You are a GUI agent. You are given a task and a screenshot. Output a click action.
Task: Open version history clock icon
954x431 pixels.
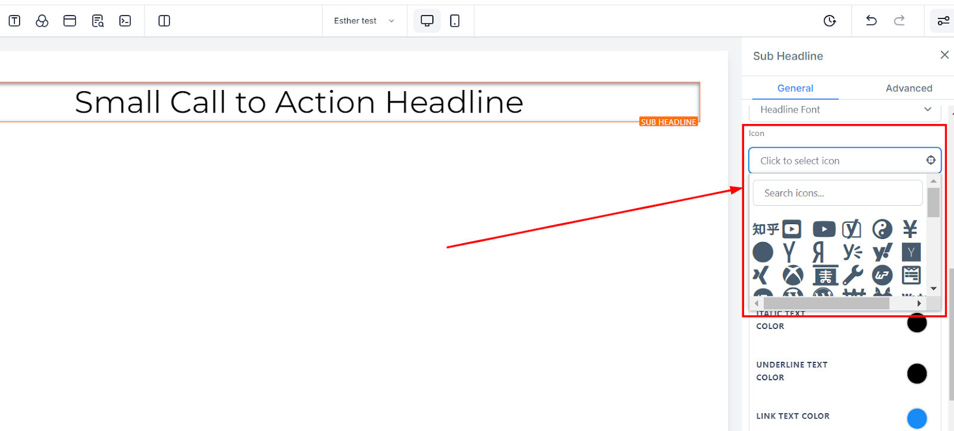coord(829,21)
